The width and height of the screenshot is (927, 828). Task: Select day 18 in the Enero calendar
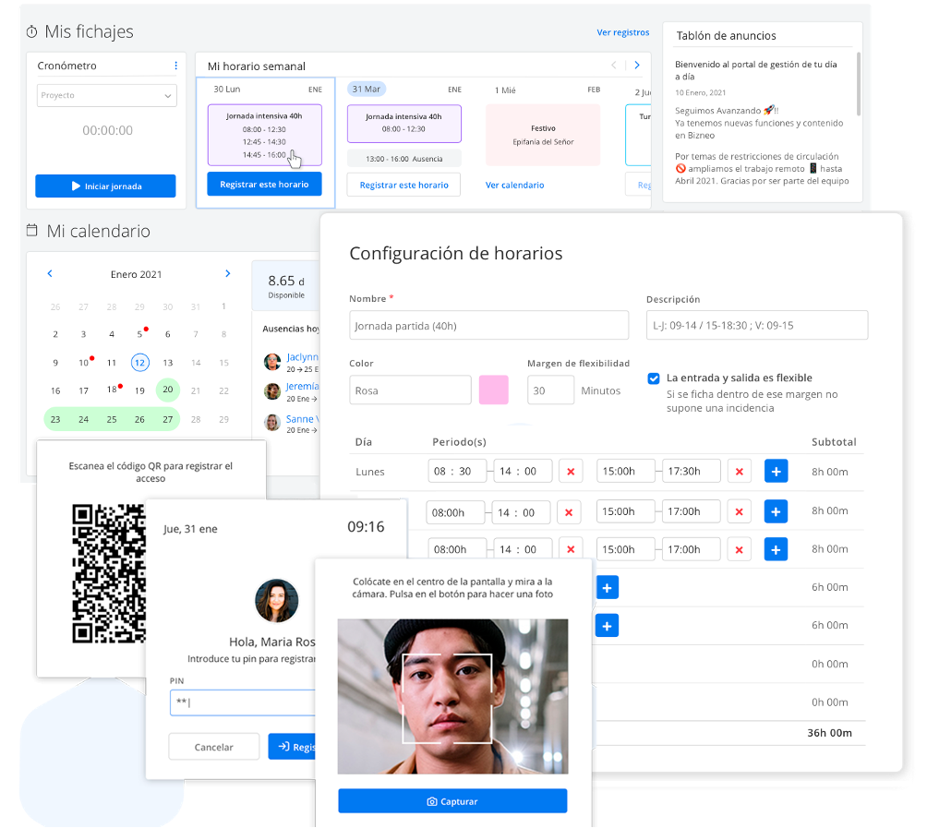(112, 390)
